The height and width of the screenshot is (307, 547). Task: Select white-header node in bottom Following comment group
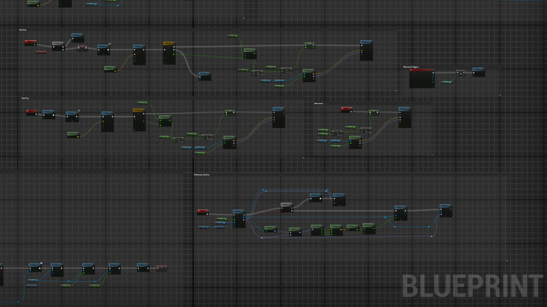tap(287, 208)
